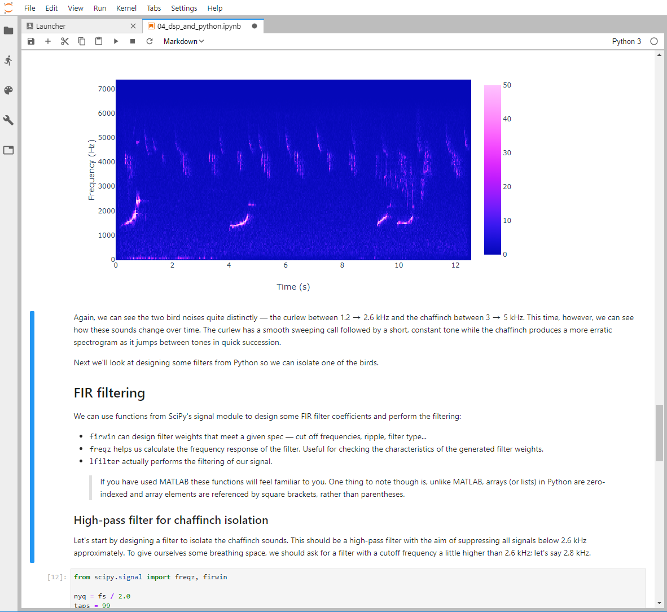Open the Run menu
667x612 pixels.
(100, 8)
